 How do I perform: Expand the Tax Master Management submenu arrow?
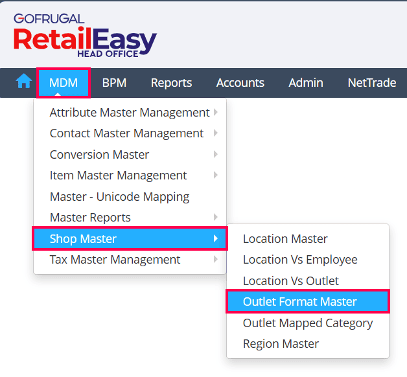point(215,259)
